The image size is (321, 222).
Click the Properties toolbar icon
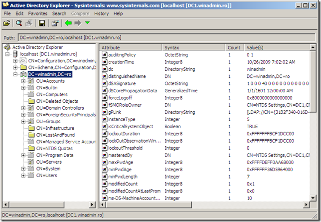(x=55, y=23)
